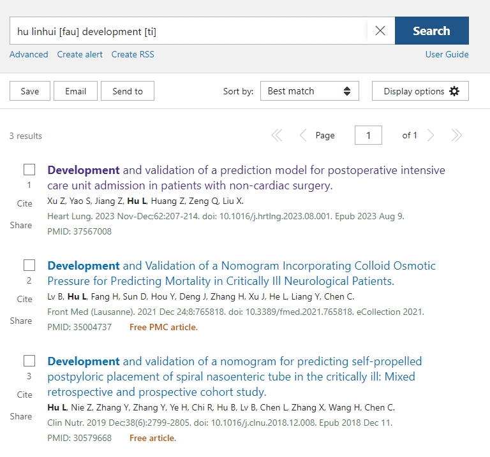490x457 pixels.
Task: Click the Save button
Action: click(x=30, y=91)
